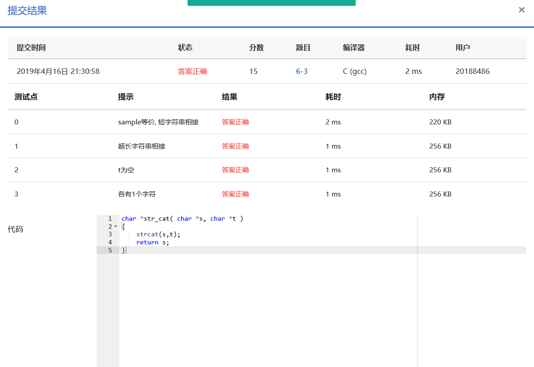Screen dimensions: 534x367
Task: Click the 各有1个字符 test point hint
Action: [x=137, y=194]
